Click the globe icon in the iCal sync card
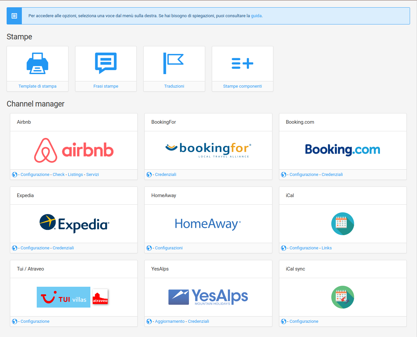Image resolution: width=417 pixels, height=337 pixels. tap(284, 321)
